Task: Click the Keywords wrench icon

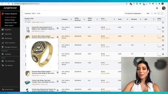Action: 3,34
